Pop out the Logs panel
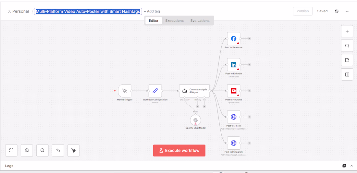Image resolution: width=357 pixels, height=173 pixels. (344, 166)
